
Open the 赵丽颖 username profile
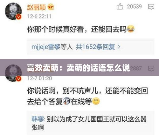click(x=36, y=7)
